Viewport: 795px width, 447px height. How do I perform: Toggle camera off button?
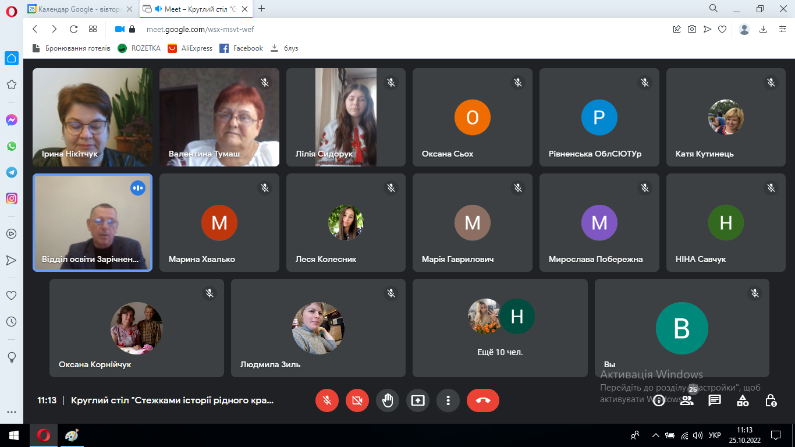click(x=357, y=400)
